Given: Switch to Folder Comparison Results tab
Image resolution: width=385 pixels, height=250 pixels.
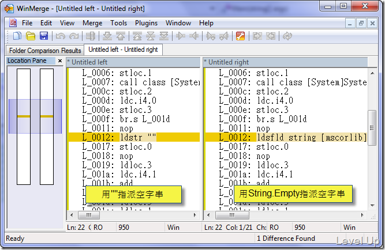Looking at the screenshot, I should coord(45,51).
